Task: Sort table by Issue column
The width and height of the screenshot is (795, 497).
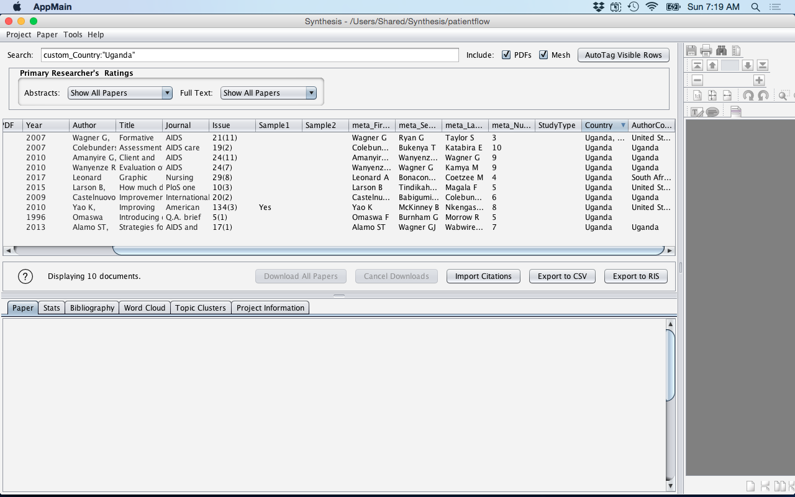Action: pyautogui.click(x=232, y=125)
